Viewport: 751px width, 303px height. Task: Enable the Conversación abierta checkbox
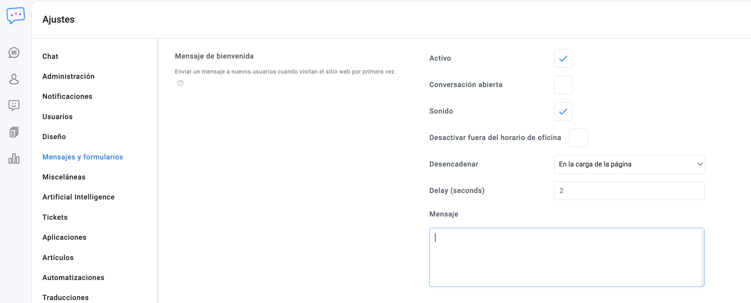coord(563,85)
